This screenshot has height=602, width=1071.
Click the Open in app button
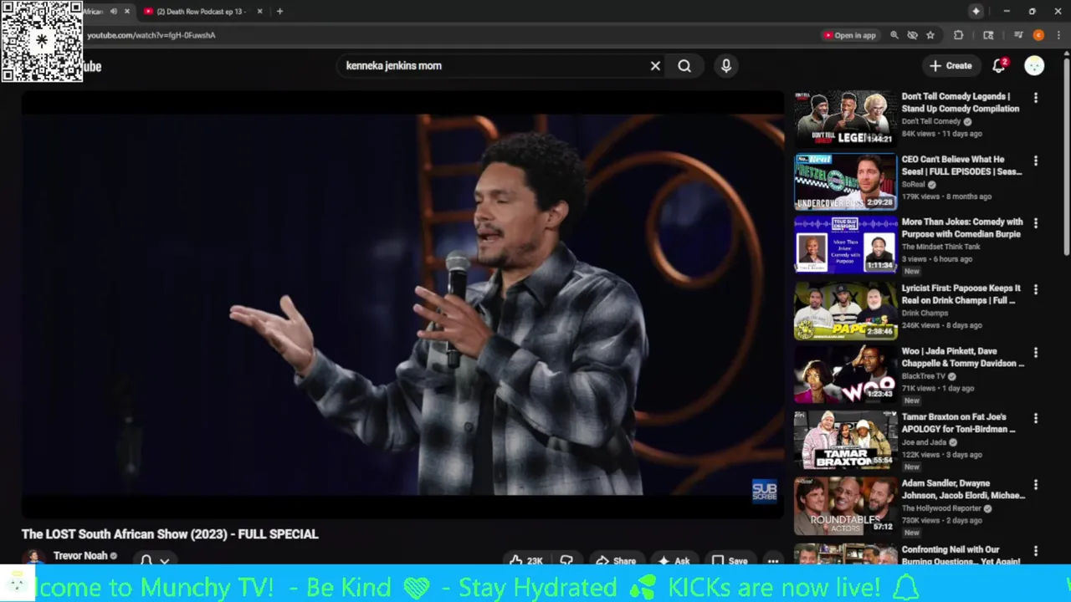tap(849, 35)
